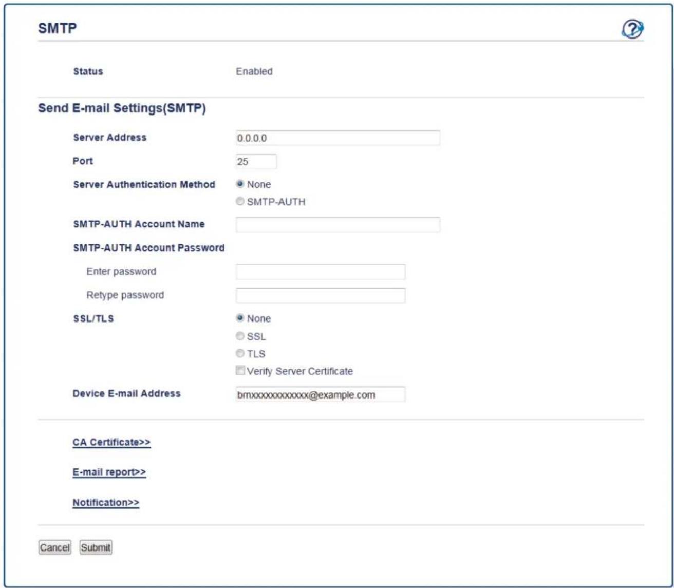The height and width of the screenshot is (588, 674).
Task: Select the SMTP-AUTH radio button
Action: pos(240,202)
